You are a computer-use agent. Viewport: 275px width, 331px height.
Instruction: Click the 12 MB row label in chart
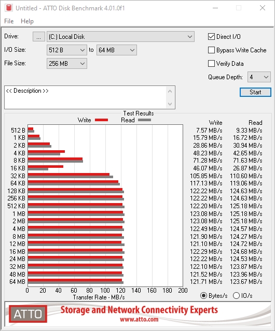[17, 244]
